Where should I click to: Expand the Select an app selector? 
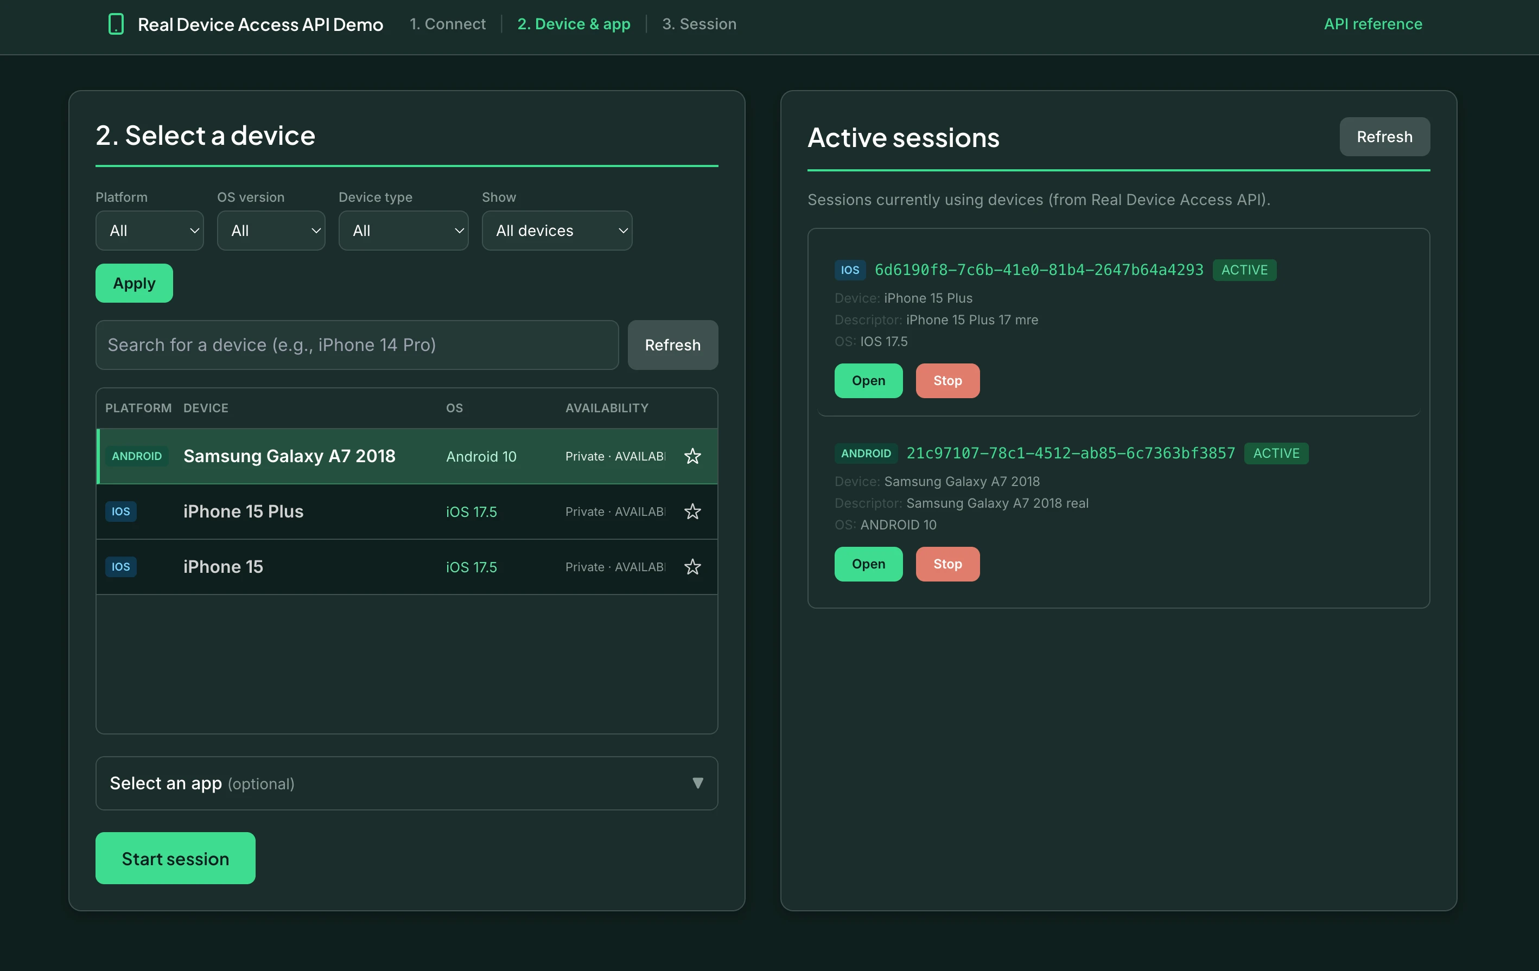click(x=406, y=783)
